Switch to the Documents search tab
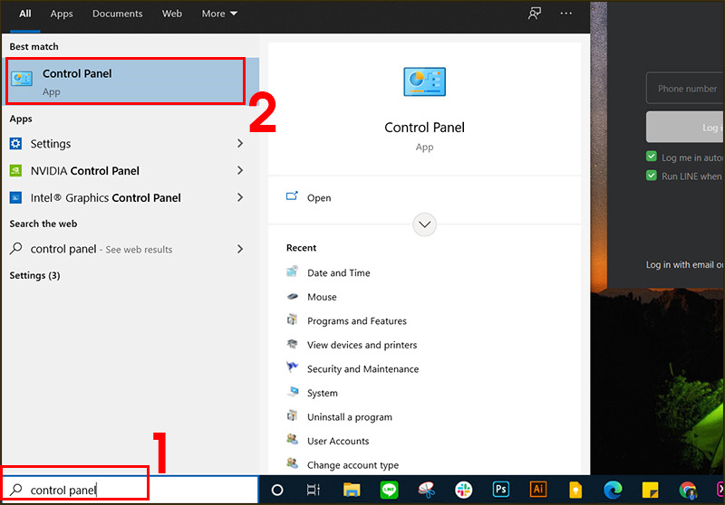Image resolution: width=725 pixels, height=505 pixels. 118,14
